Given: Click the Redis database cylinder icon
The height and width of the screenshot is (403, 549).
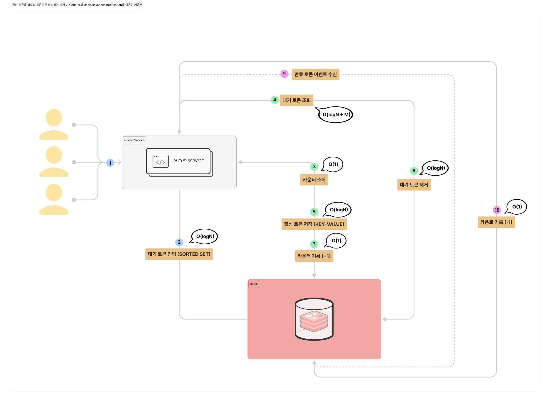Looking at the screenshot, I should (314, 319).
